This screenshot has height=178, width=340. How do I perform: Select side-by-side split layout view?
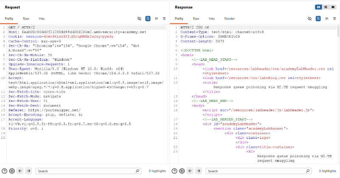(x=318, y=7)
